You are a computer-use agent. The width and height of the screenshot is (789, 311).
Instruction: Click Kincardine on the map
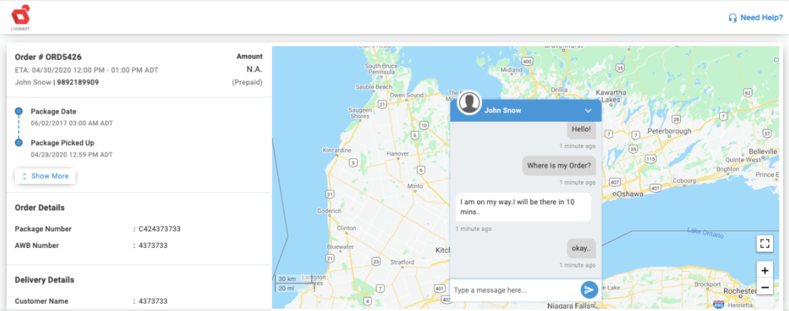point(337,150)
